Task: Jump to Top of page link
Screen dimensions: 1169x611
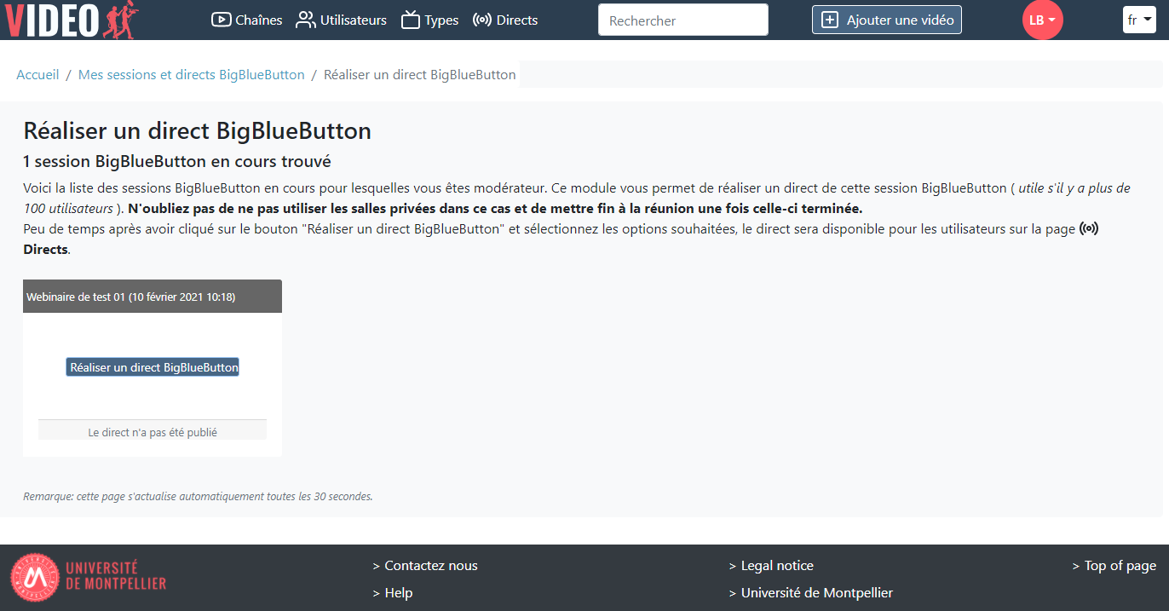Action: tap(1120, 566)
